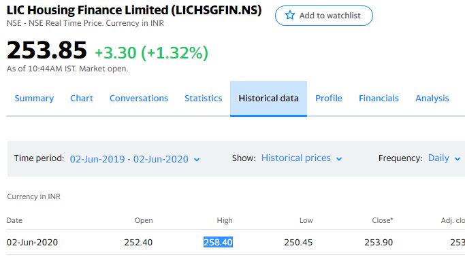The width and height of the screenshot is (465, 261).
Task: Select the Historical data tab
Action: (268, 99)
